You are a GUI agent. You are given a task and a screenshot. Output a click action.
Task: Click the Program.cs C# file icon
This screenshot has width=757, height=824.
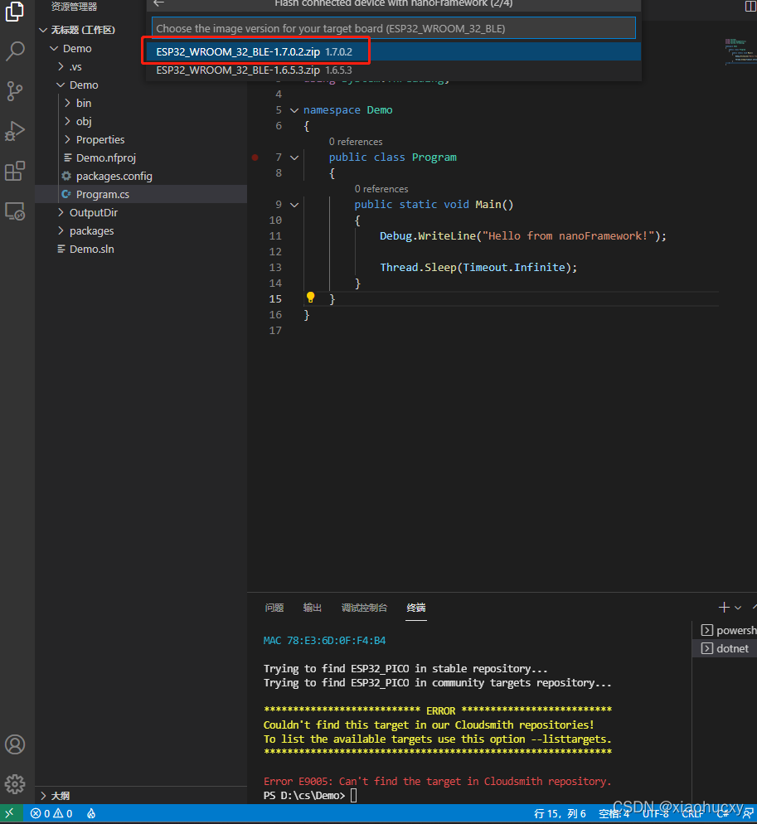(66, 195)
